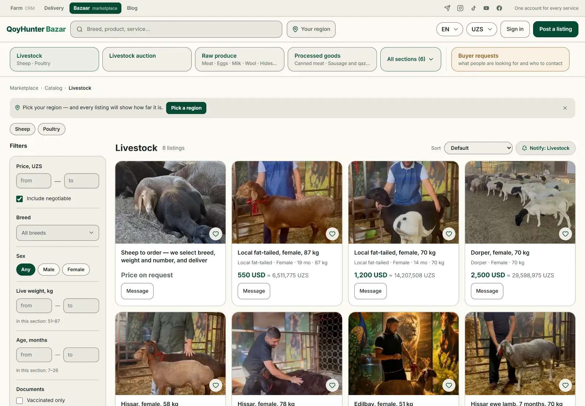Expand All sections (6) menu
Screen dimensions: 585x406
click(411, 59)
